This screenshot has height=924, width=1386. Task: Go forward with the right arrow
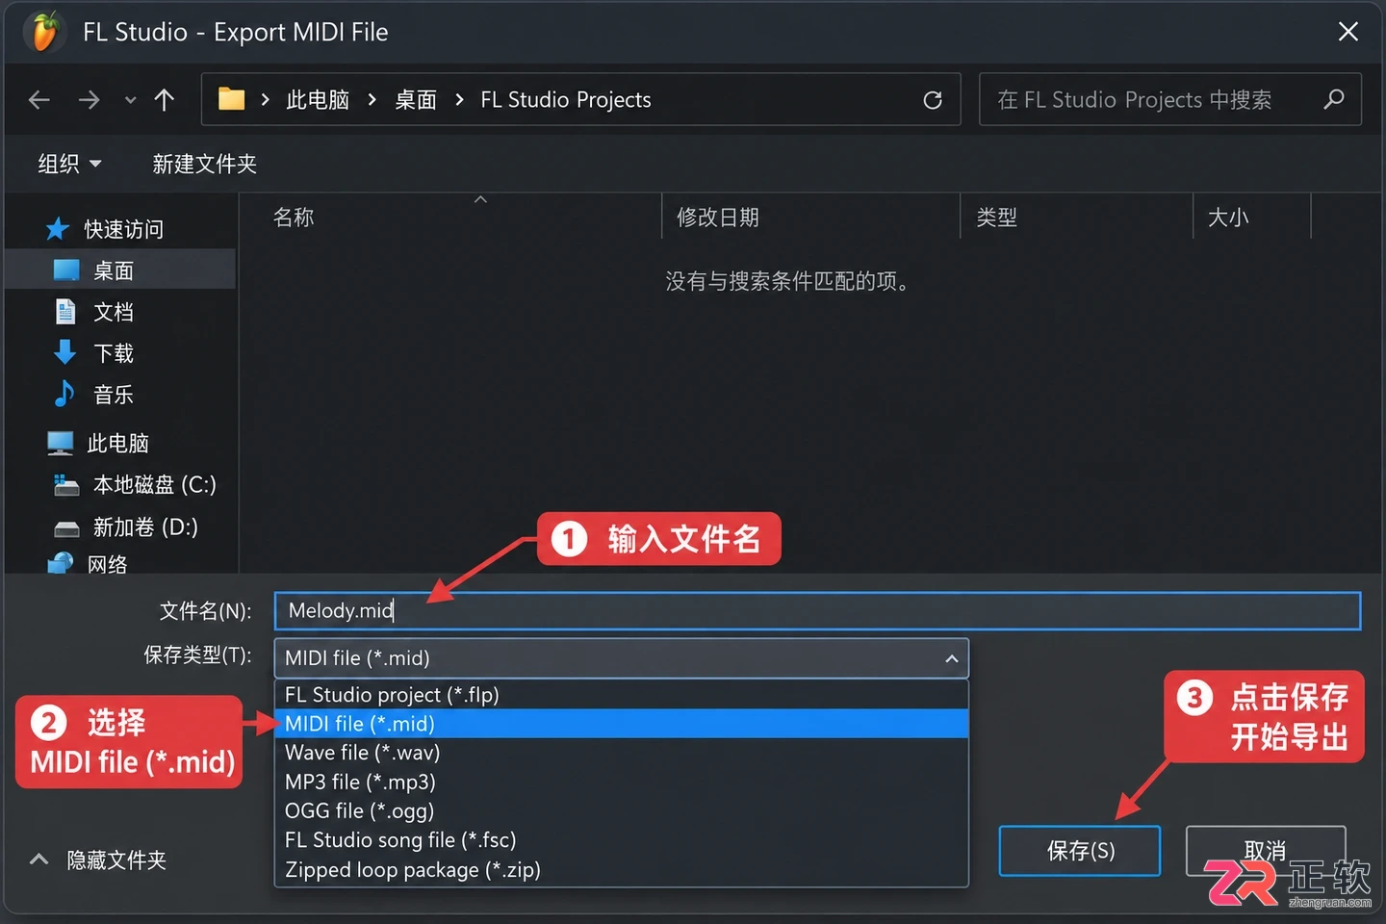tap(89, 100)
